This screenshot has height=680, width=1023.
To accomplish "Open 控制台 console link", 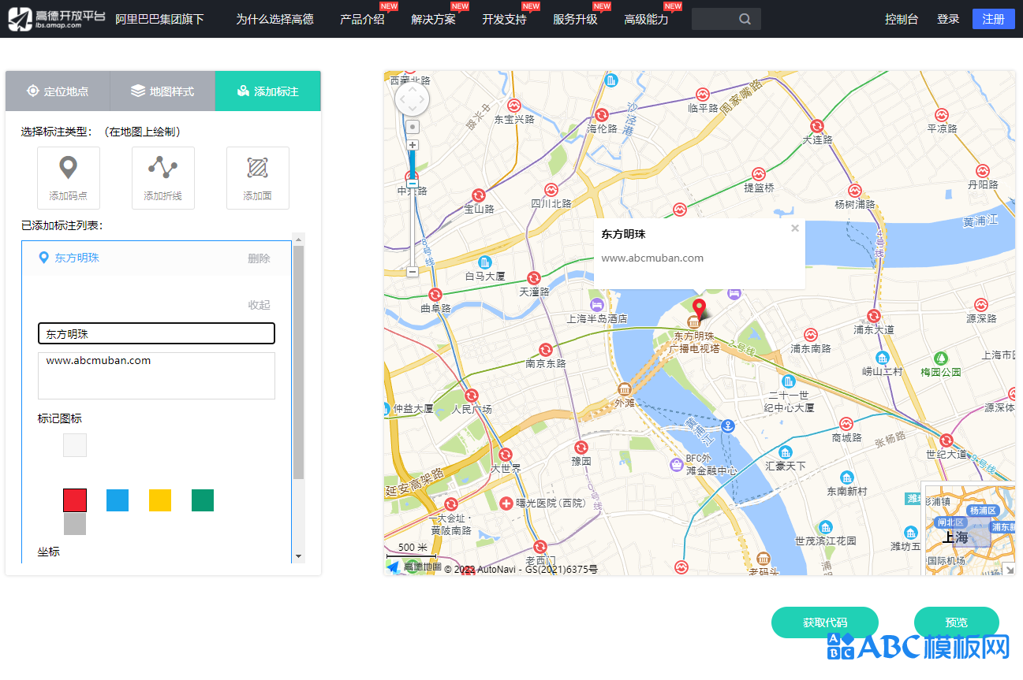I will pyautogui.click(x=902, y=19).
